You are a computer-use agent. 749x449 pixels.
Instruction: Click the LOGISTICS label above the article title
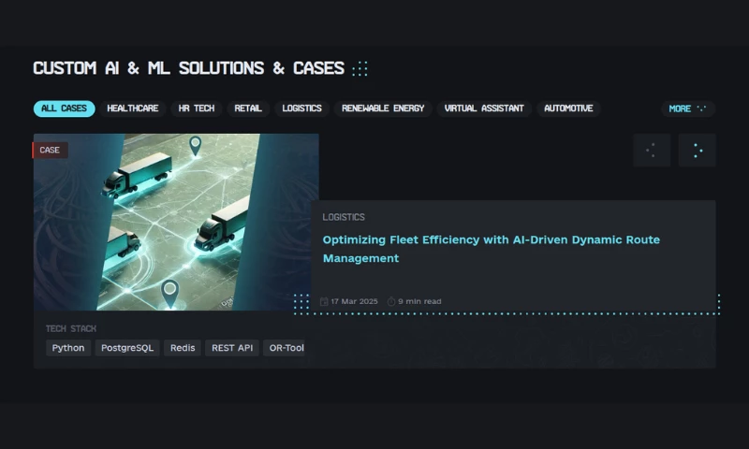click(344, 217)
